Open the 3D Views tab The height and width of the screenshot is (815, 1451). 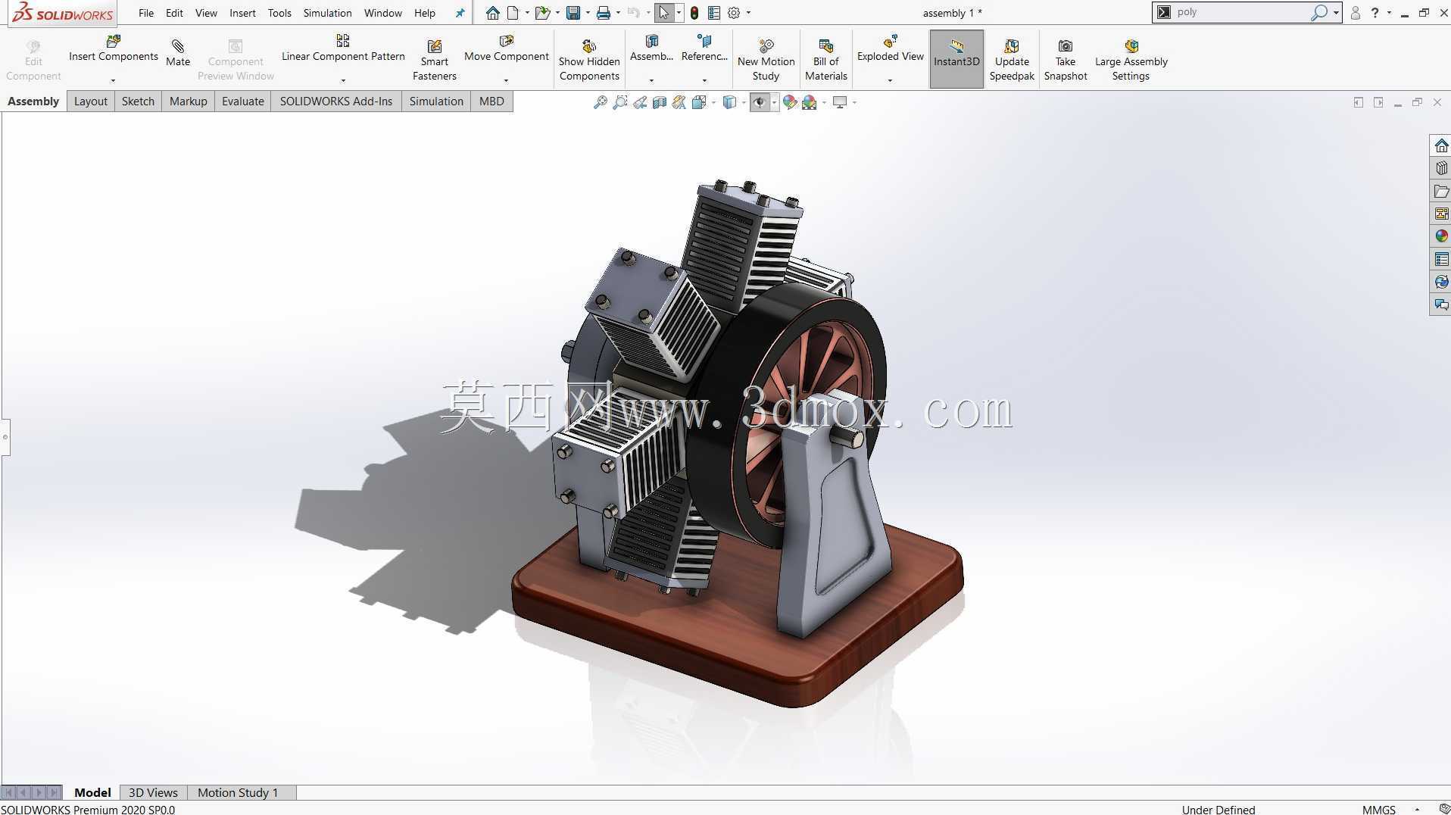click(x=153, y=792)
